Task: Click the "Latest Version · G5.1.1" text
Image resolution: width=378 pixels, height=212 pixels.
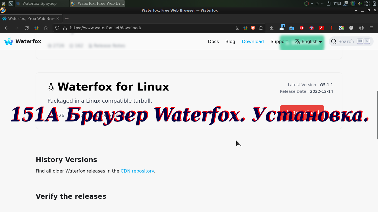Action: coord(310,85)
